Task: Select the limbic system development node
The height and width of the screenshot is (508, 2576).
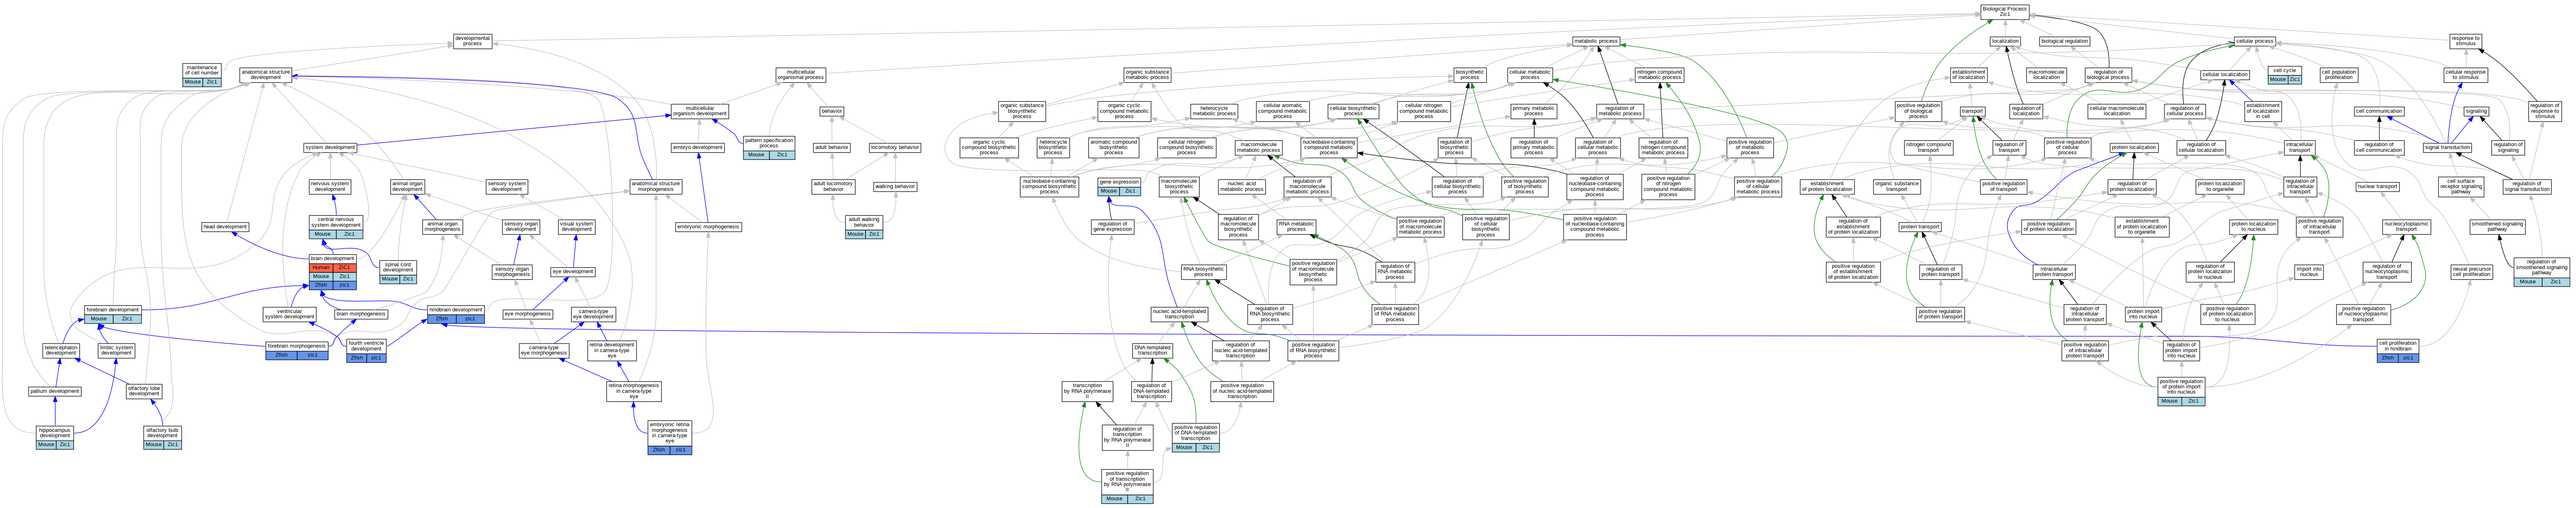Action: [116, 351]
